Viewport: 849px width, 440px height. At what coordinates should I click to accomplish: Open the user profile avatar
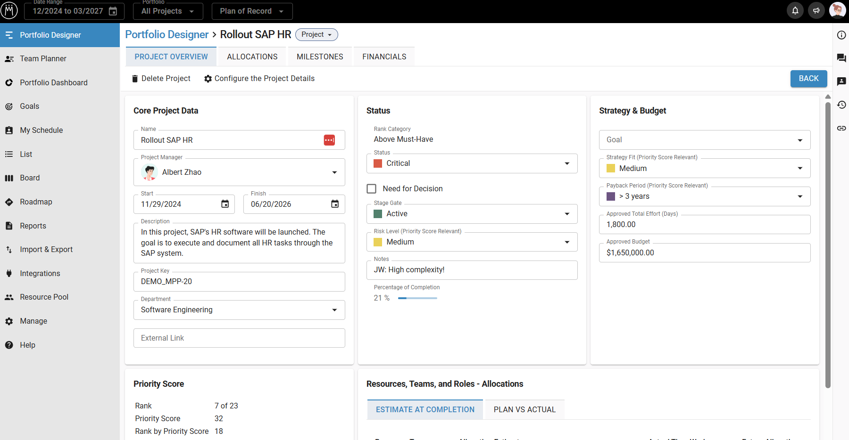(x=838, y=10)
